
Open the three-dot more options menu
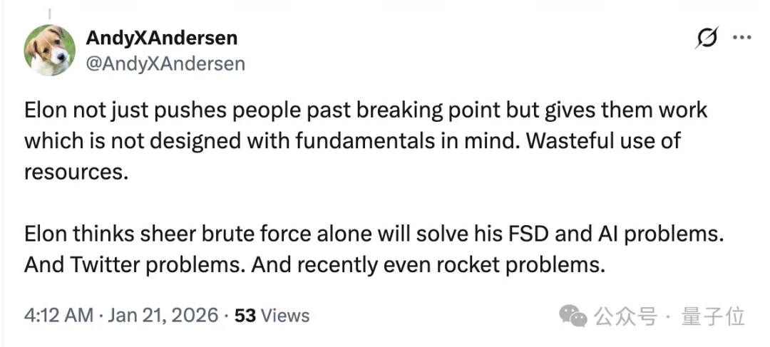point(741,39)
